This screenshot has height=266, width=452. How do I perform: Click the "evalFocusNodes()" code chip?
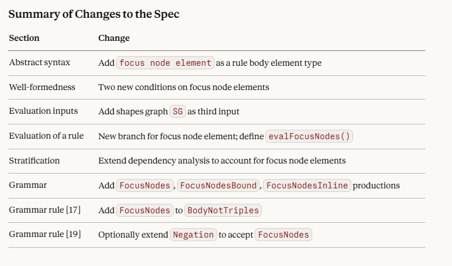310,136
